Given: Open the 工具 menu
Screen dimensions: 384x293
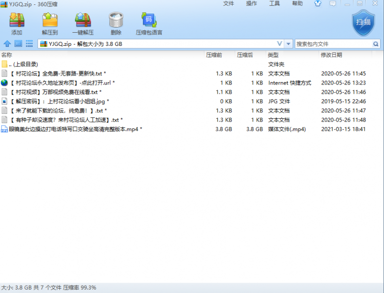Looking at the screenshot, I should 275,3.
